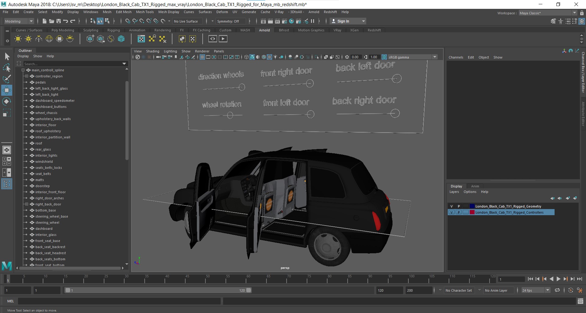This screenshot has width=586, height=313.
Task: Create an Arnold Skydome Light from shelf
Action: coord(49,39)
